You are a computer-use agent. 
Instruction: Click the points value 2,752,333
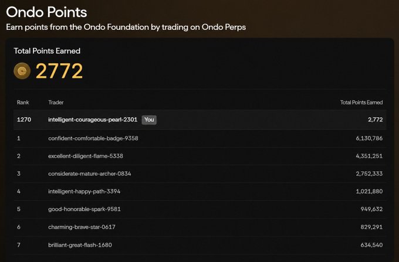(369, 174)
